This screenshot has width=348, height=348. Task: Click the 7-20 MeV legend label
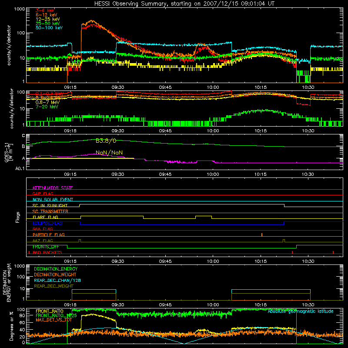pyautogui.click(x=47, y=107)
